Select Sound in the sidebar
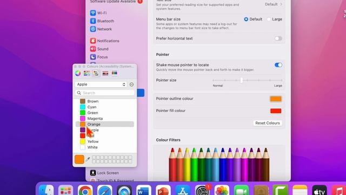This screenshot has height=195, width=346. tap(99, 49)
